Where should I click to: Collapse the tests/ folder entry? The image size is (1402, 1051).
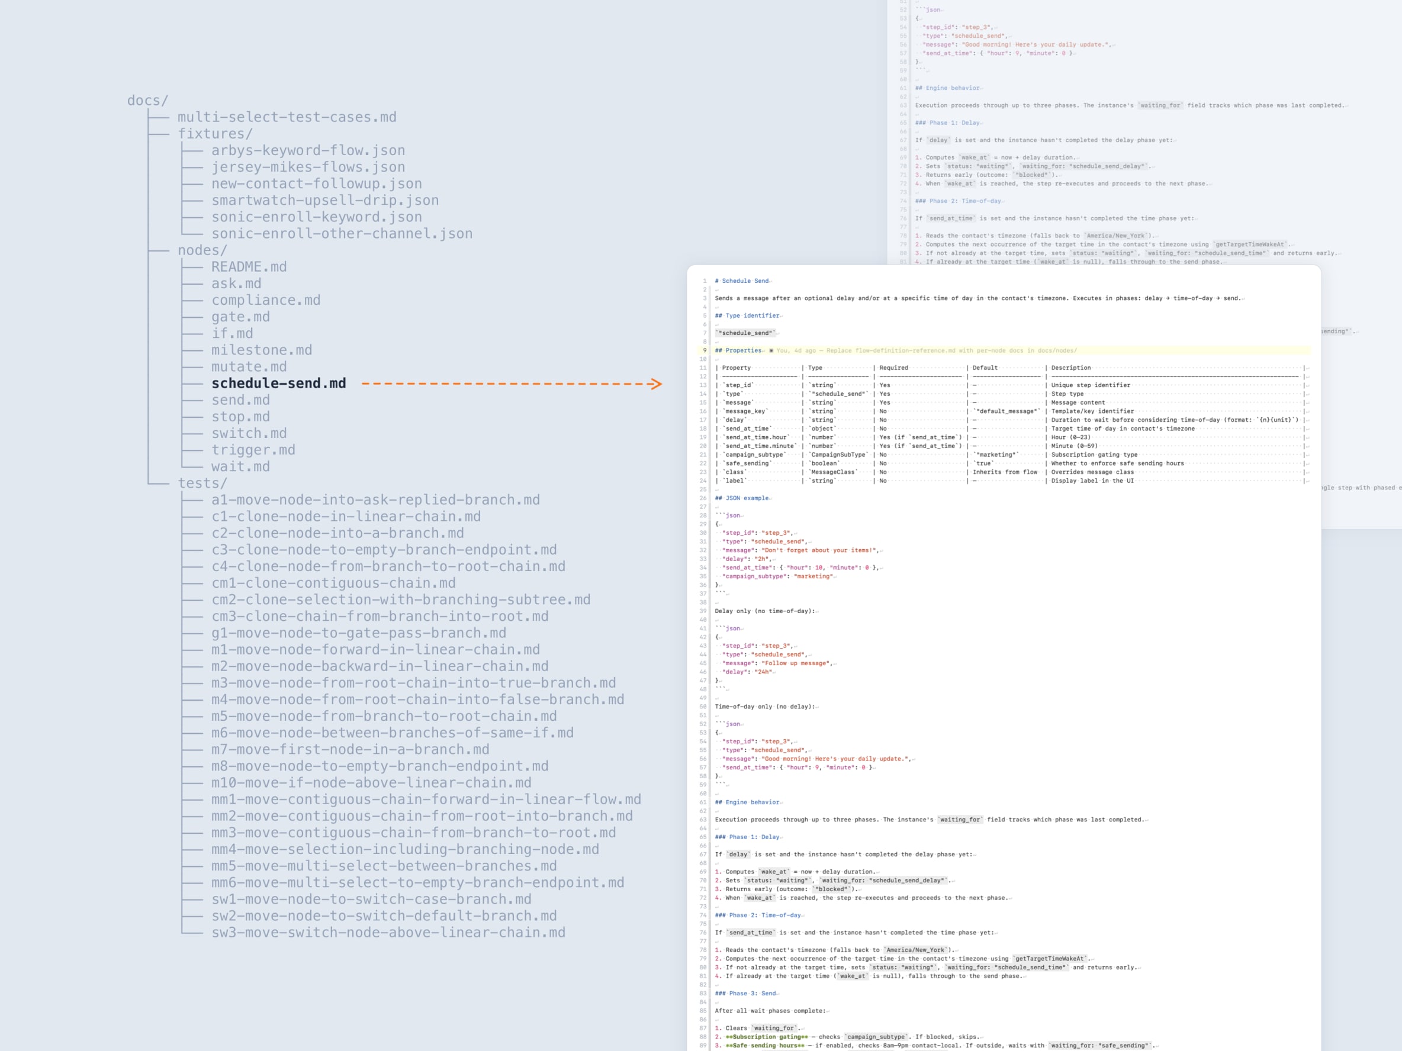(201, 483)
